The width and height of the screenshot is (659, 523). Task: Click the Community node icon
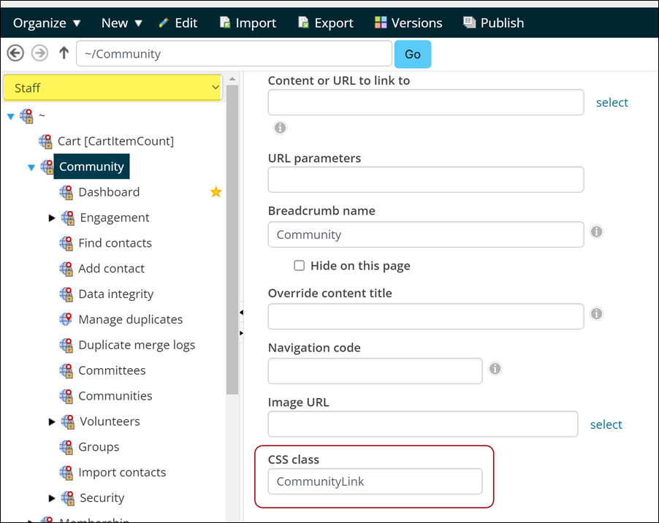(x=47, y=167)
